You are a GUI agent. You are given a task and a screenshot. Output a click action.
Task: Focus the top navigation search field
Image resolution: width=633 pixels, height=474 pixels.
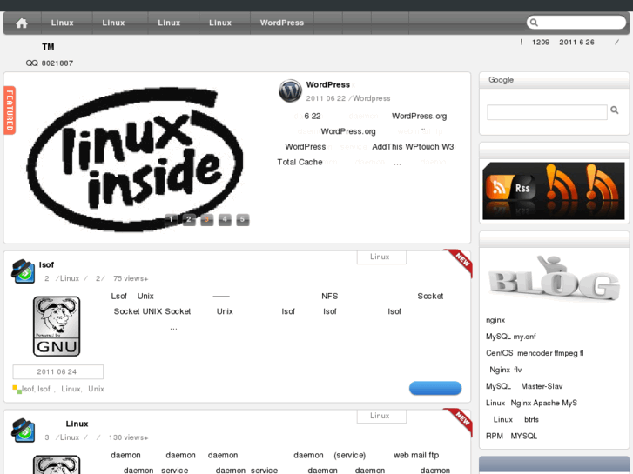coord(576,23)
